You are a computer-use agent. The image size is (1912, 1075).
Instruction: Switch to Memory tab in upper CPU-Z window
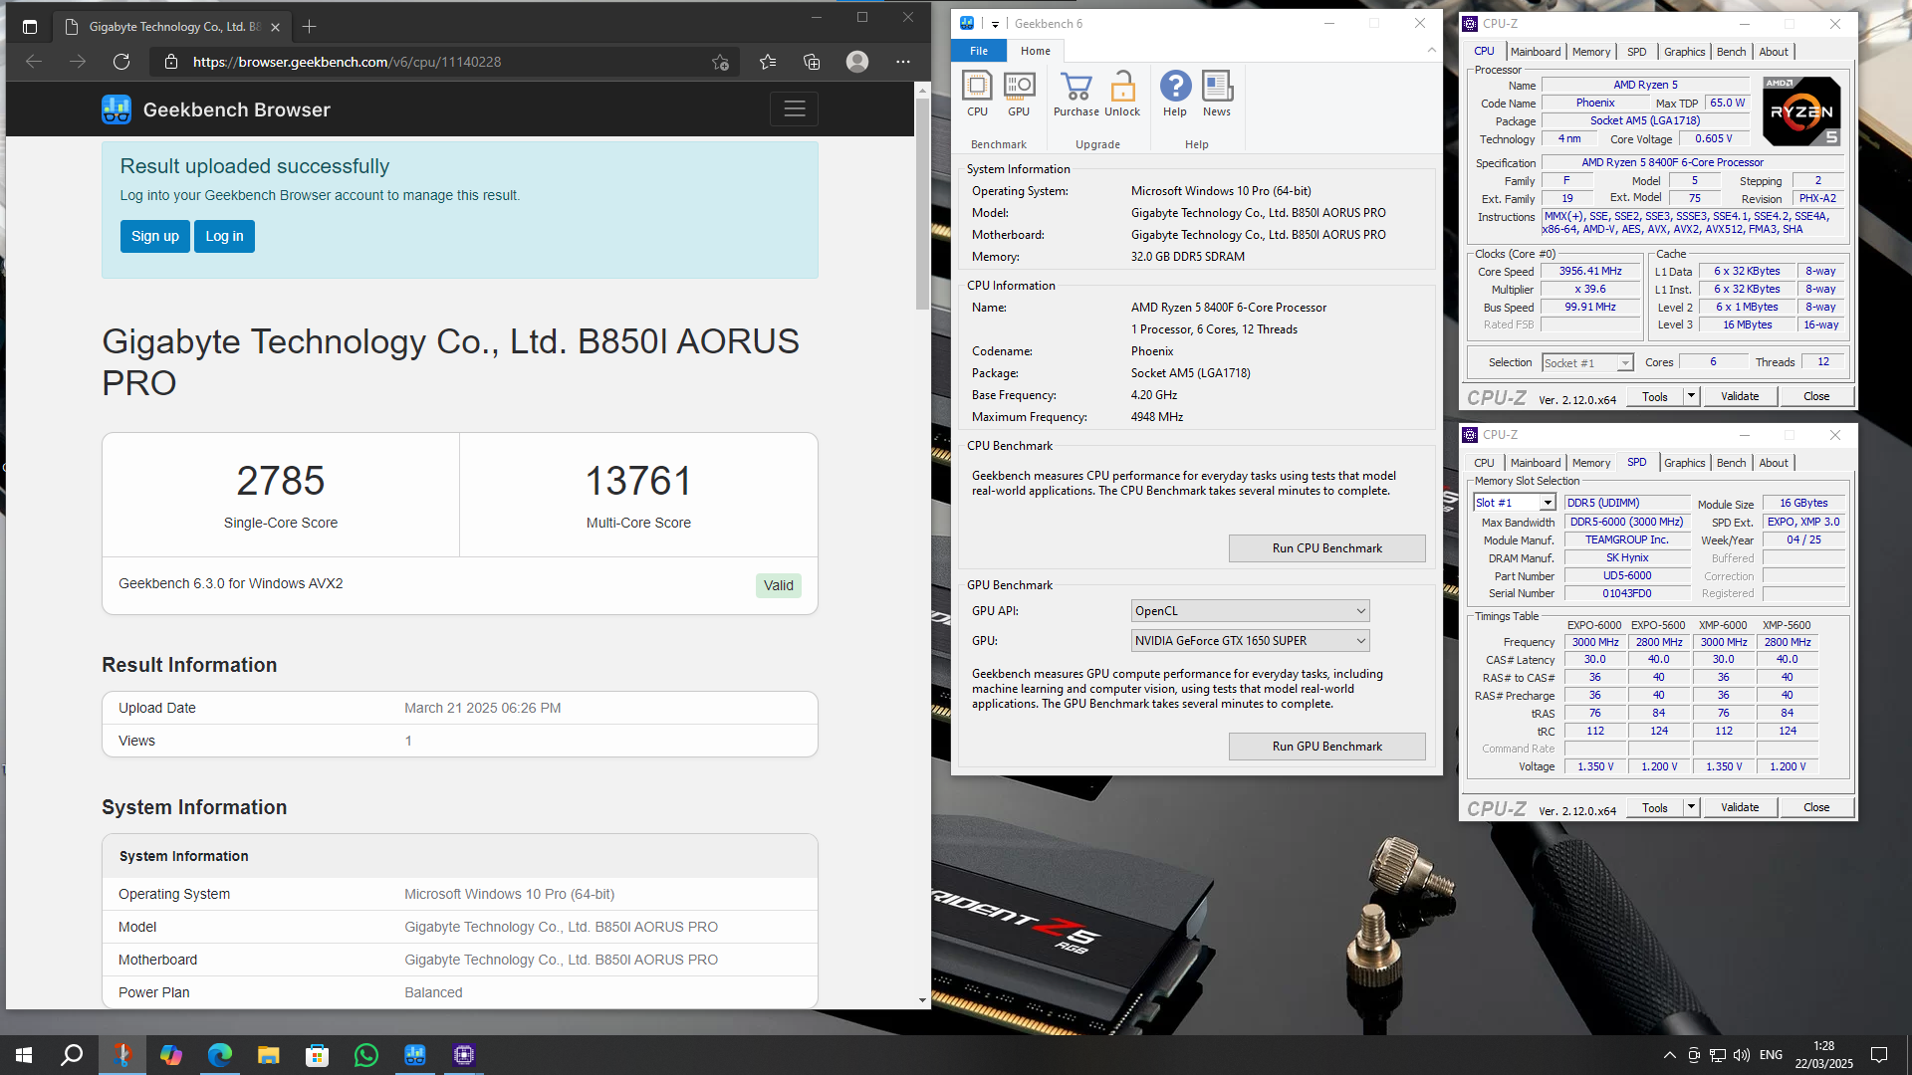(1590, 52)
